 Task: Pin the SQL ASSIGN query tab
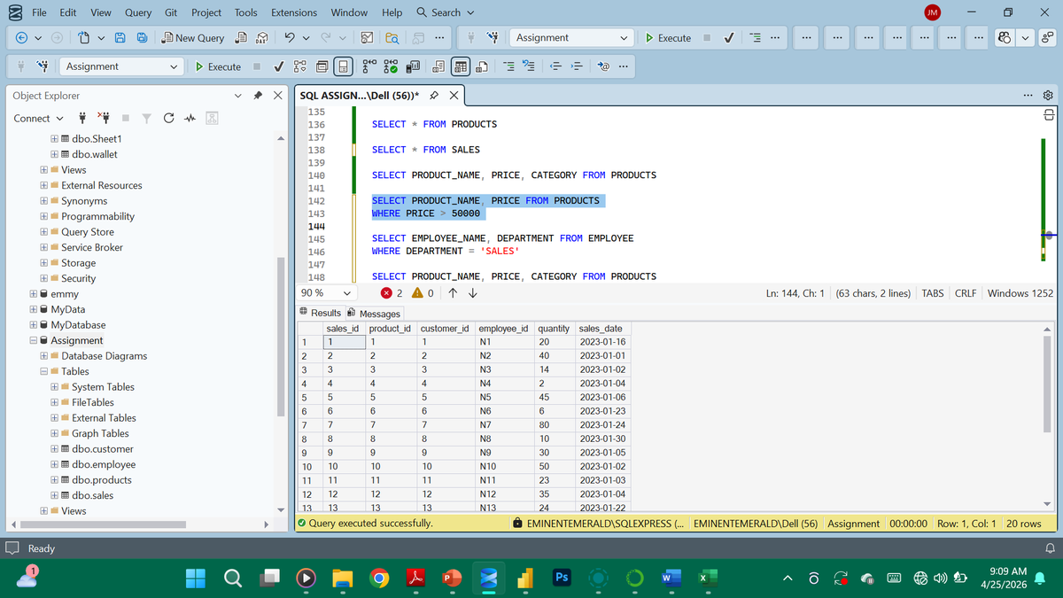[x=434, y=95]
